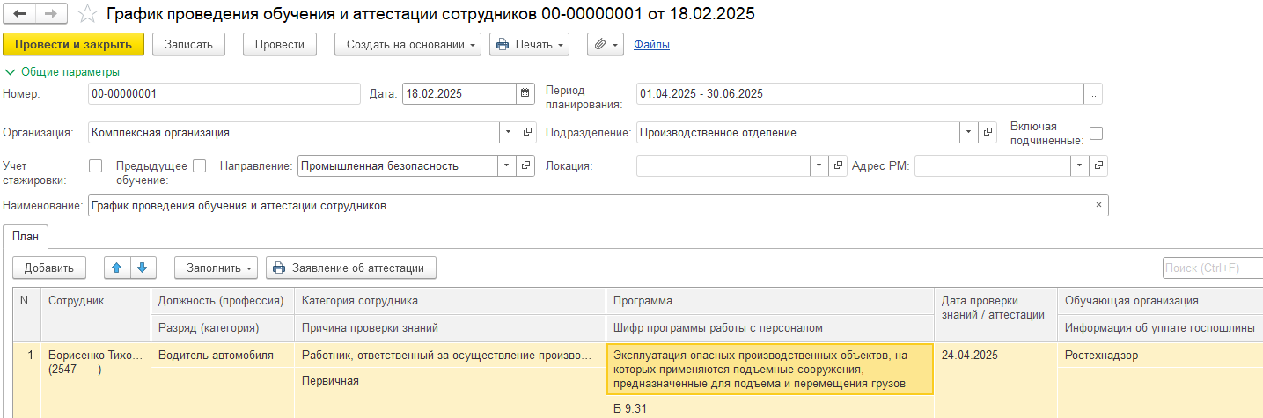Open the Заполнить dropdown menu
The height and width of the screenshot is (418, 1263).
(x=216, y=268)
